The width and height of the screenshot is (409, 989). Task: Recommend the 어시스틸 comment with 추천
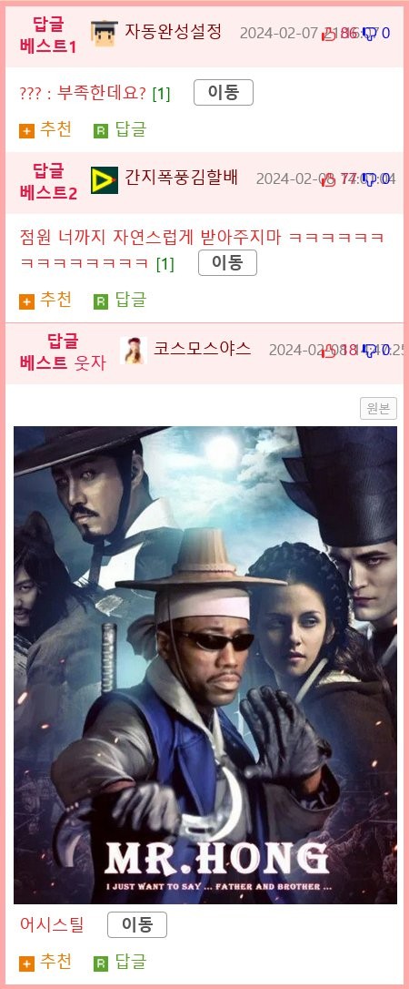[45, 963]
